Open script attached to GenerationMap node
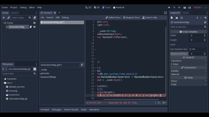Image resolution: width=209 pixels, height=117 pixels. click(31, 27)
